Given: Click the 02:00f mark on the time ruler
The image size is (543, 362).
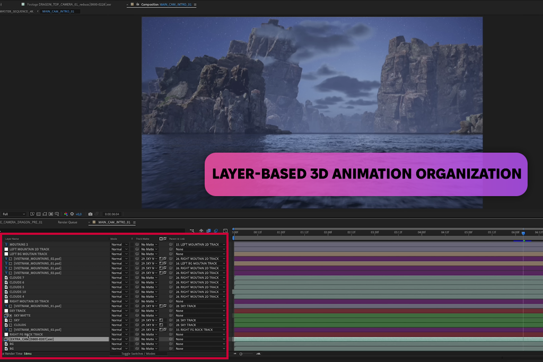Looking at the screenshot, I should 328,233.
